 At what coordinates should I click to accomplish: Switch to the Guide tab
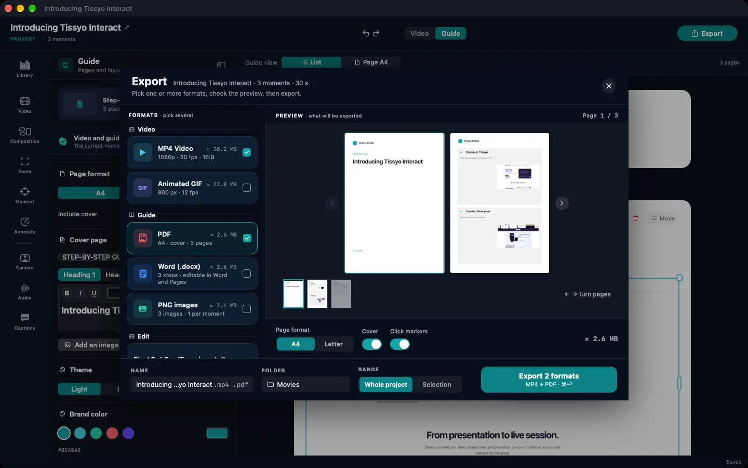451,33
